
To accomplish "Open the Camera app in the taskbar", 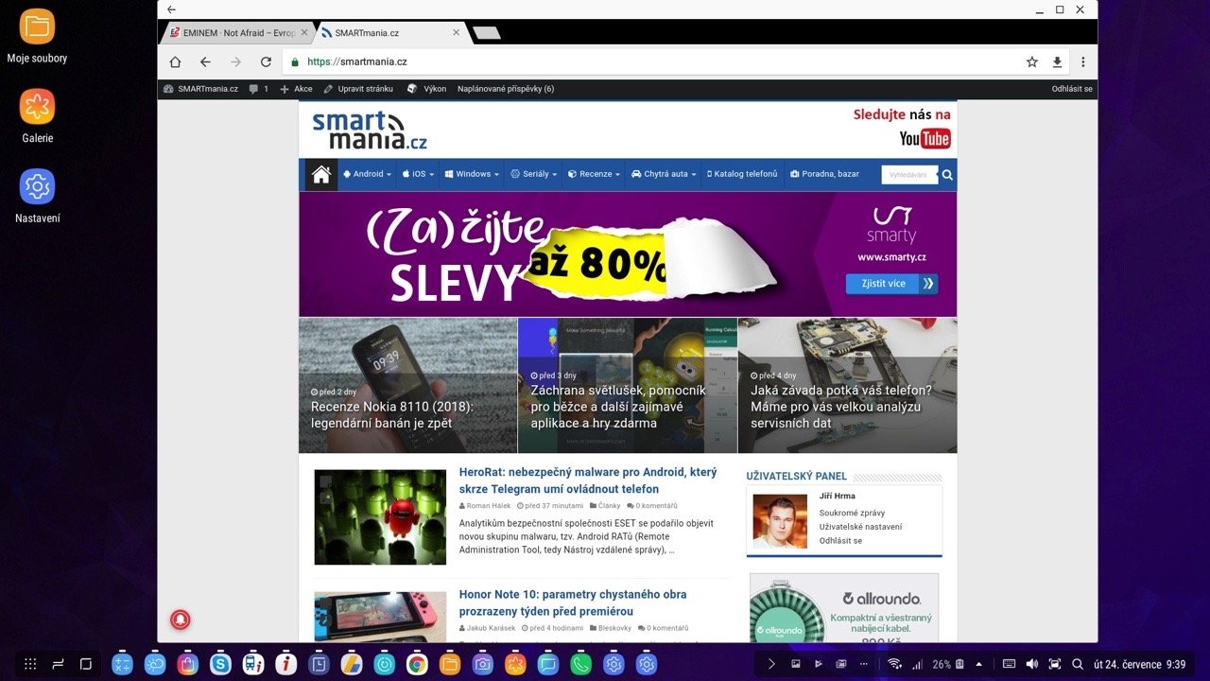I will [x=482, y=664].
